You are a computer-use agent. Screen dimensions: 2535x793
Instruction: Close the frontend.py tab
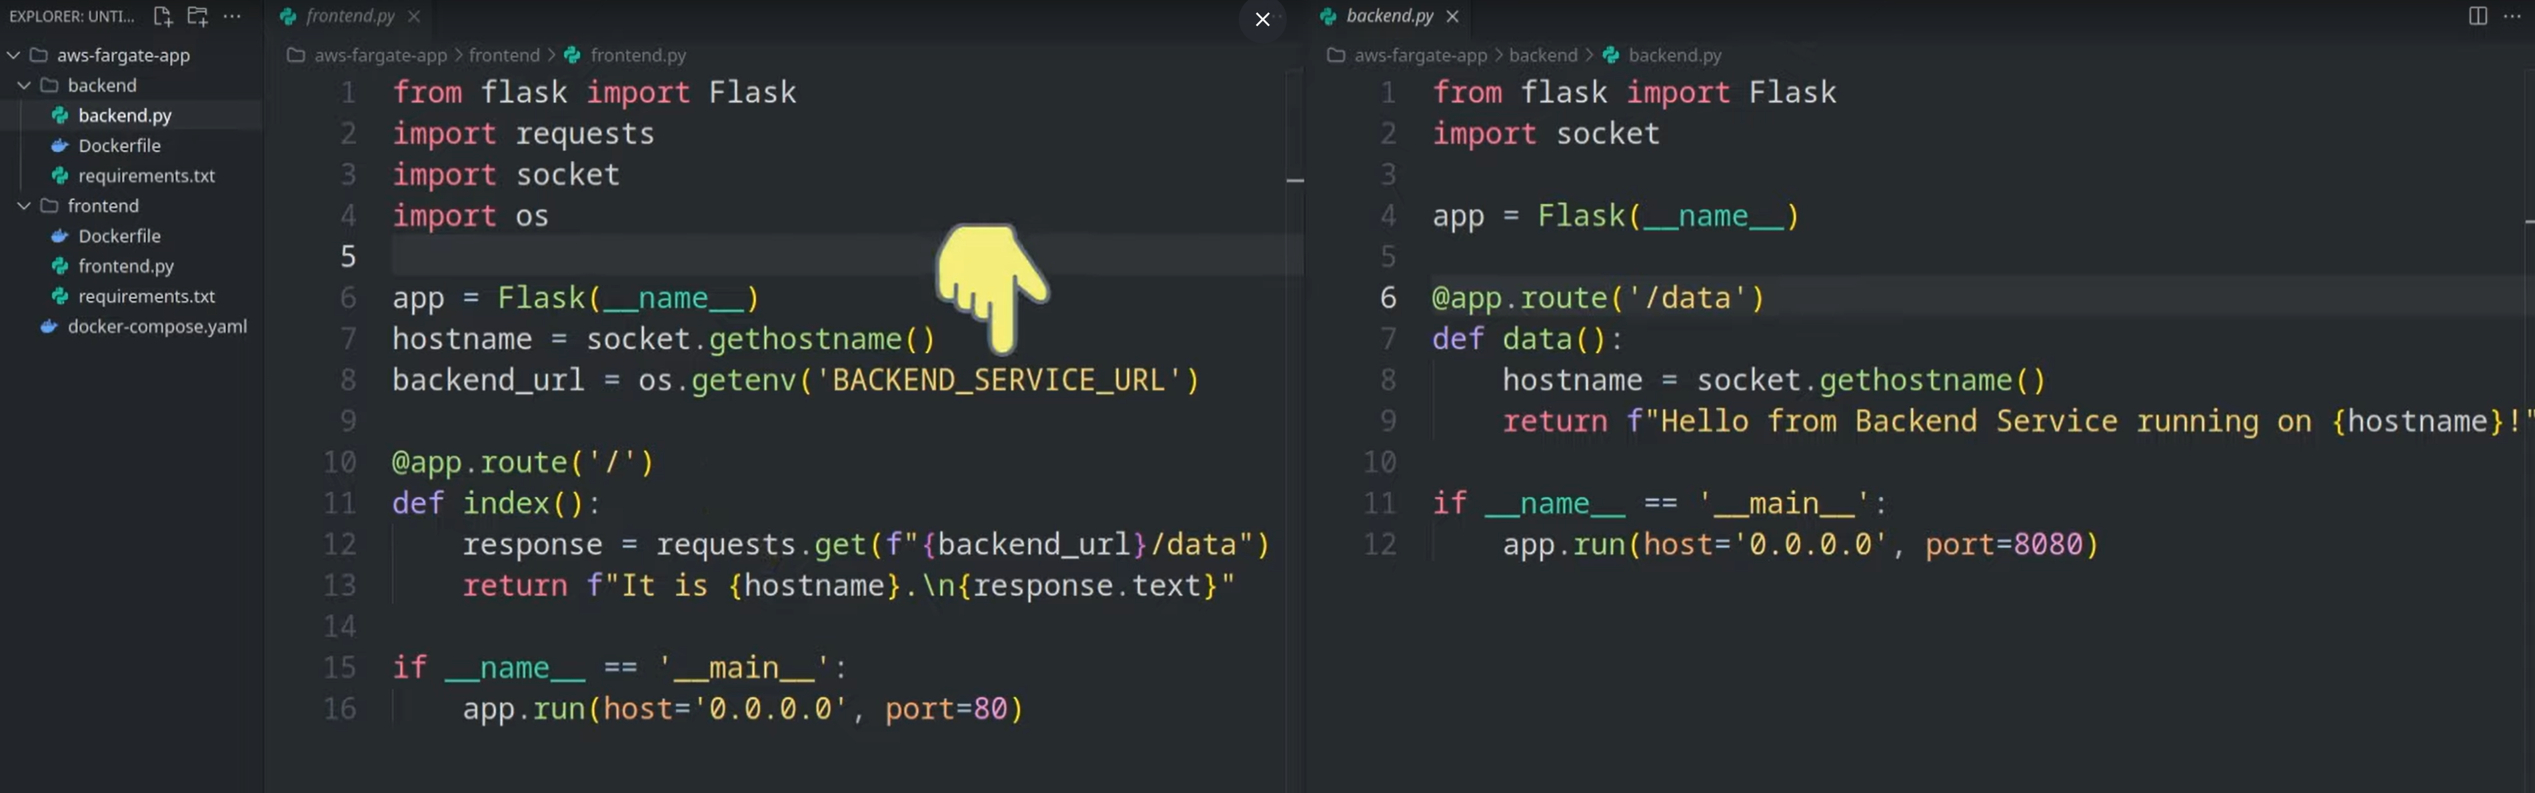pyautogui.click(x=414, y=16)
